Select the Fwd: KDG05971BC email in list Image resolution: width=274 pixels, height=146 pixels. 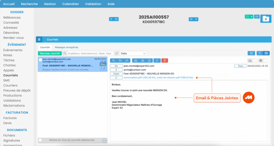click(73, 64)
